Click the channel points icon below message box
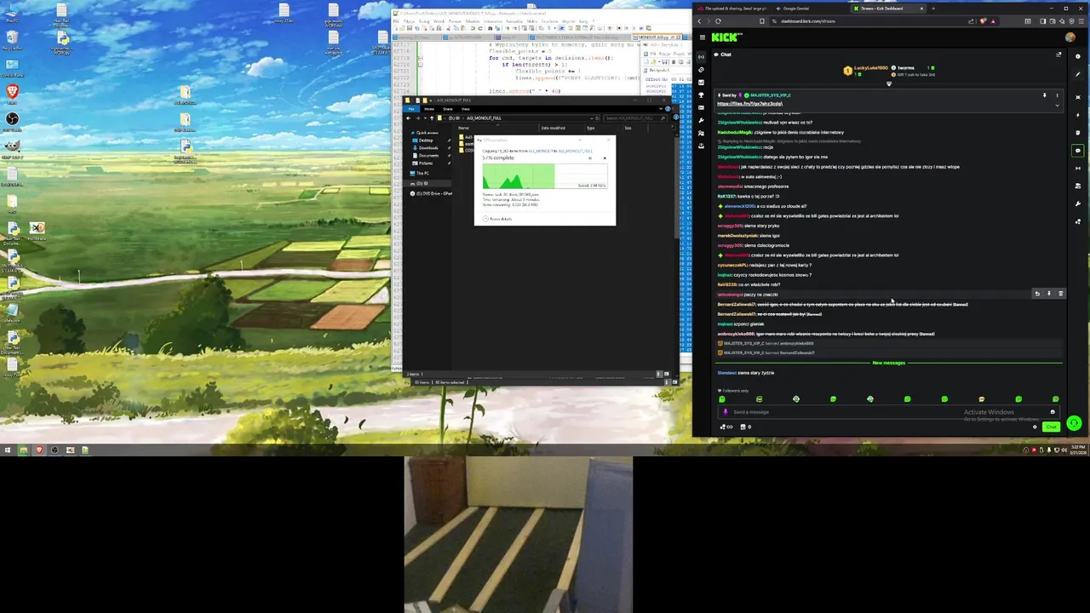This screenshot has height=613, width=1090. tap(726, 427)
